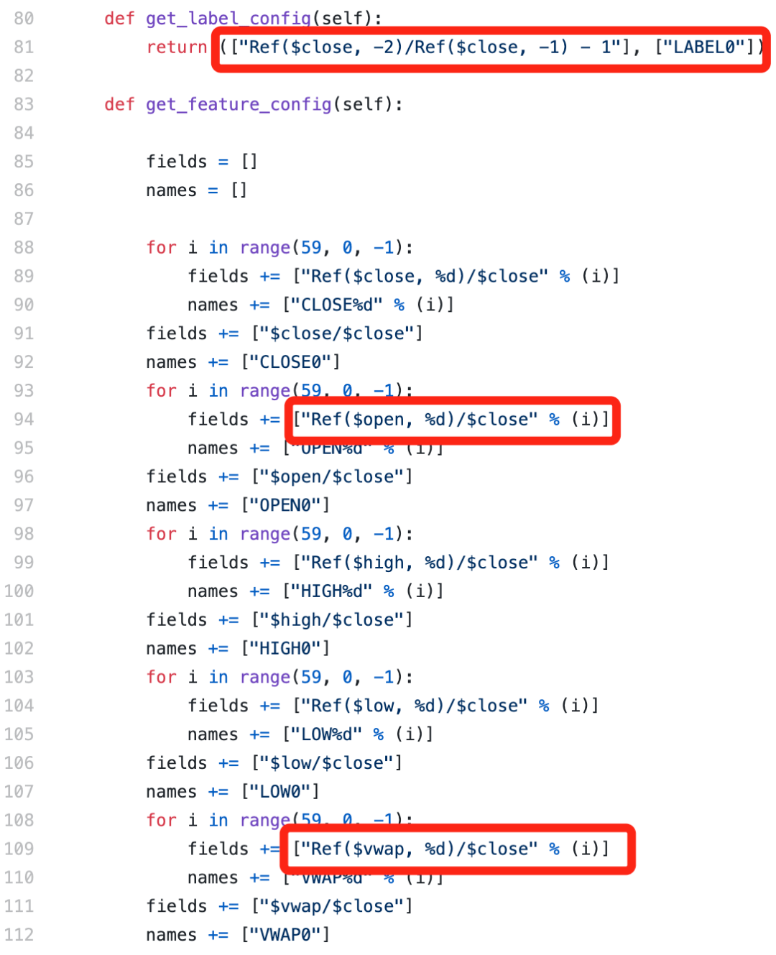Screen dimensions: 776x955
Task: Click line number 109 in the gutter
Action: click(x=19, y=849)
